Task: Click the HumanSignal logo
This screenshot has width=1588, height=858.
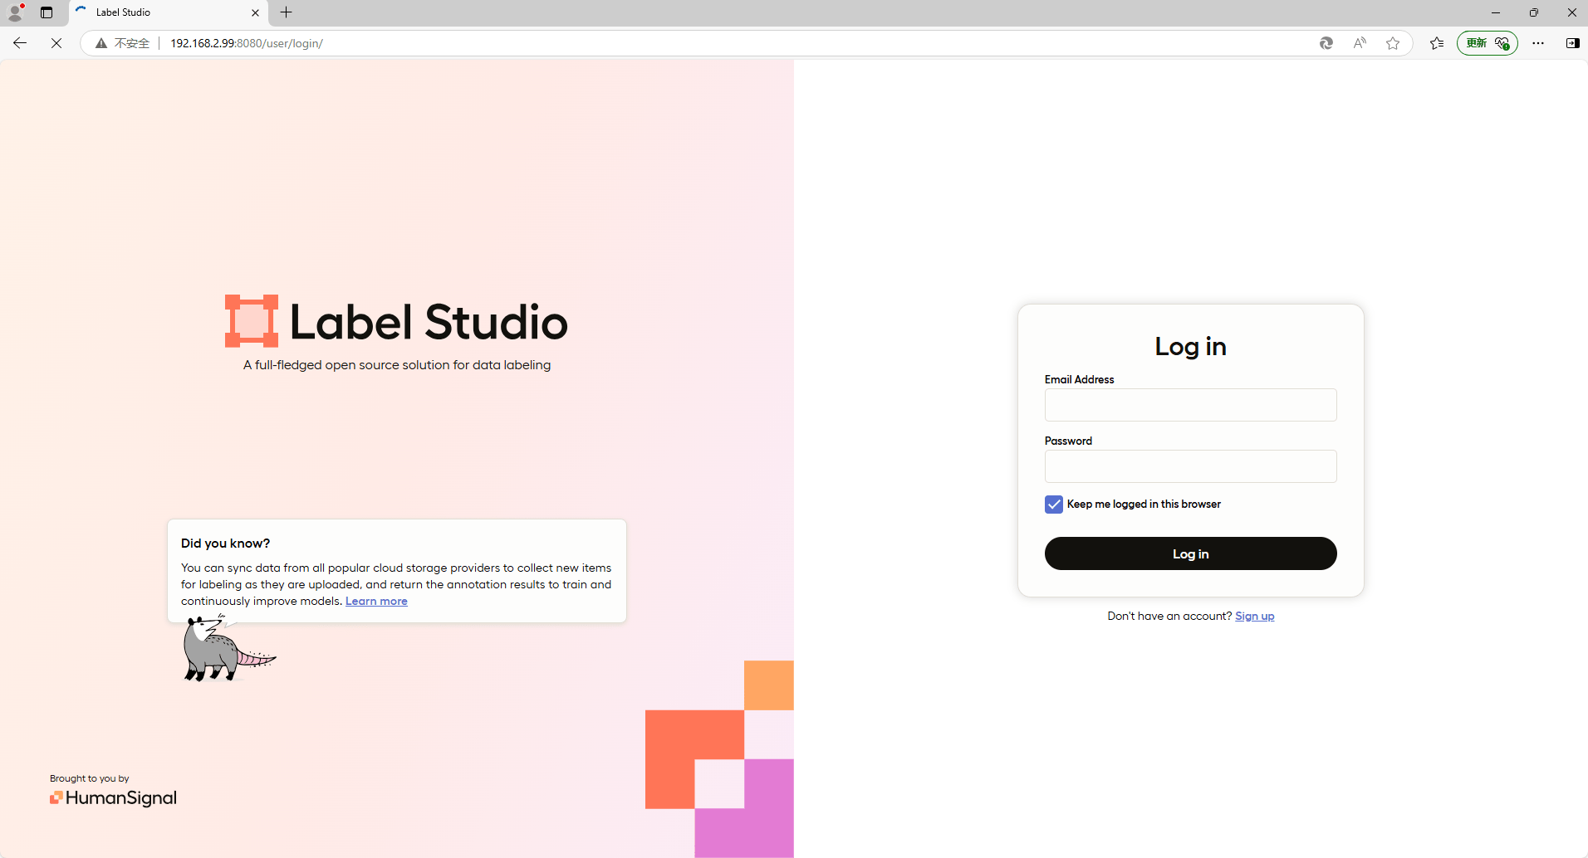Action: coord(113,797)
